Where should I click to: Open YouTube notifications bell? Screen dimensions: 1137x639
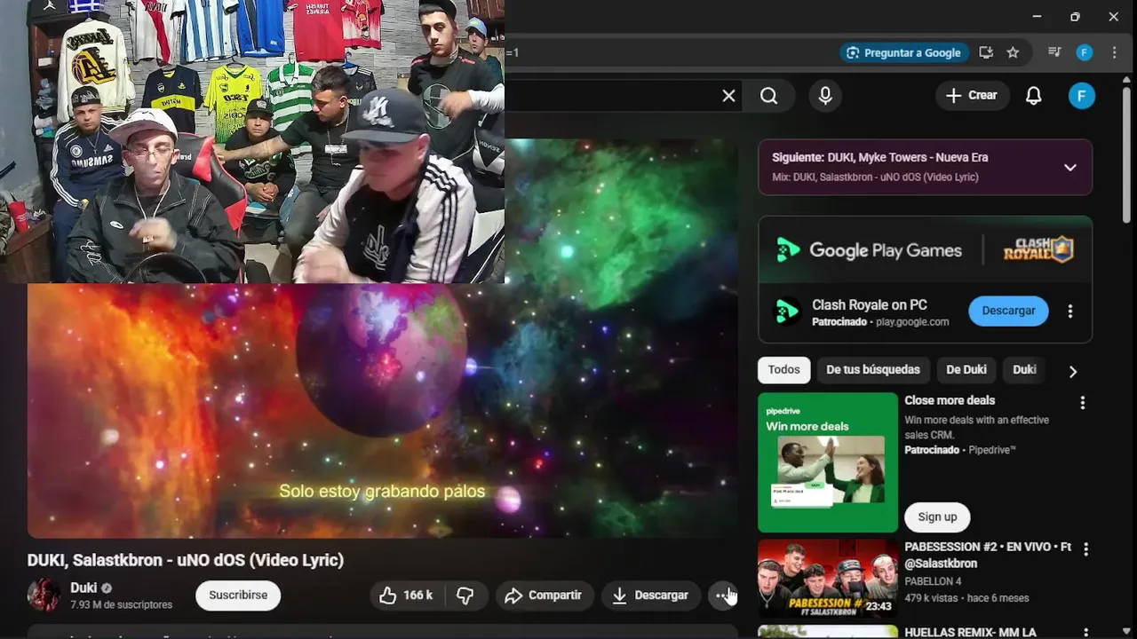tap(1033, 96)
